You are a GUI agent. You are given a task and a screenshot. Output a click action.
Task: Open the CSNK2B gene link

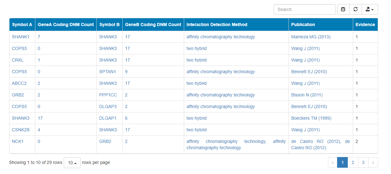(x=21, y=130)
